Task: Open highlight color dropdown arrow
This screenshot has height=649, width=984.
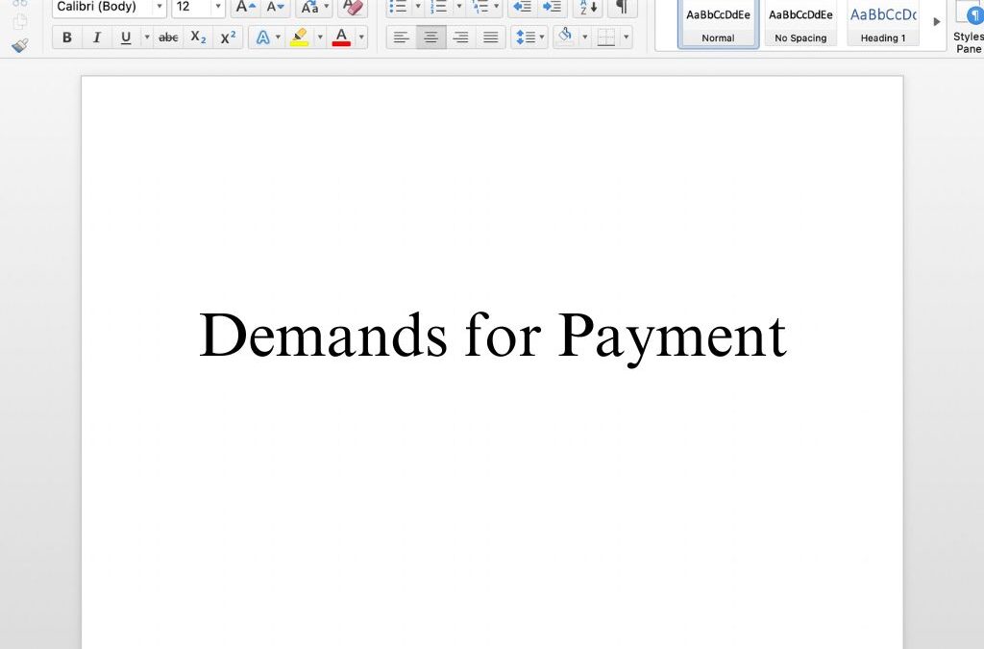Action: (x=320, y=37)
